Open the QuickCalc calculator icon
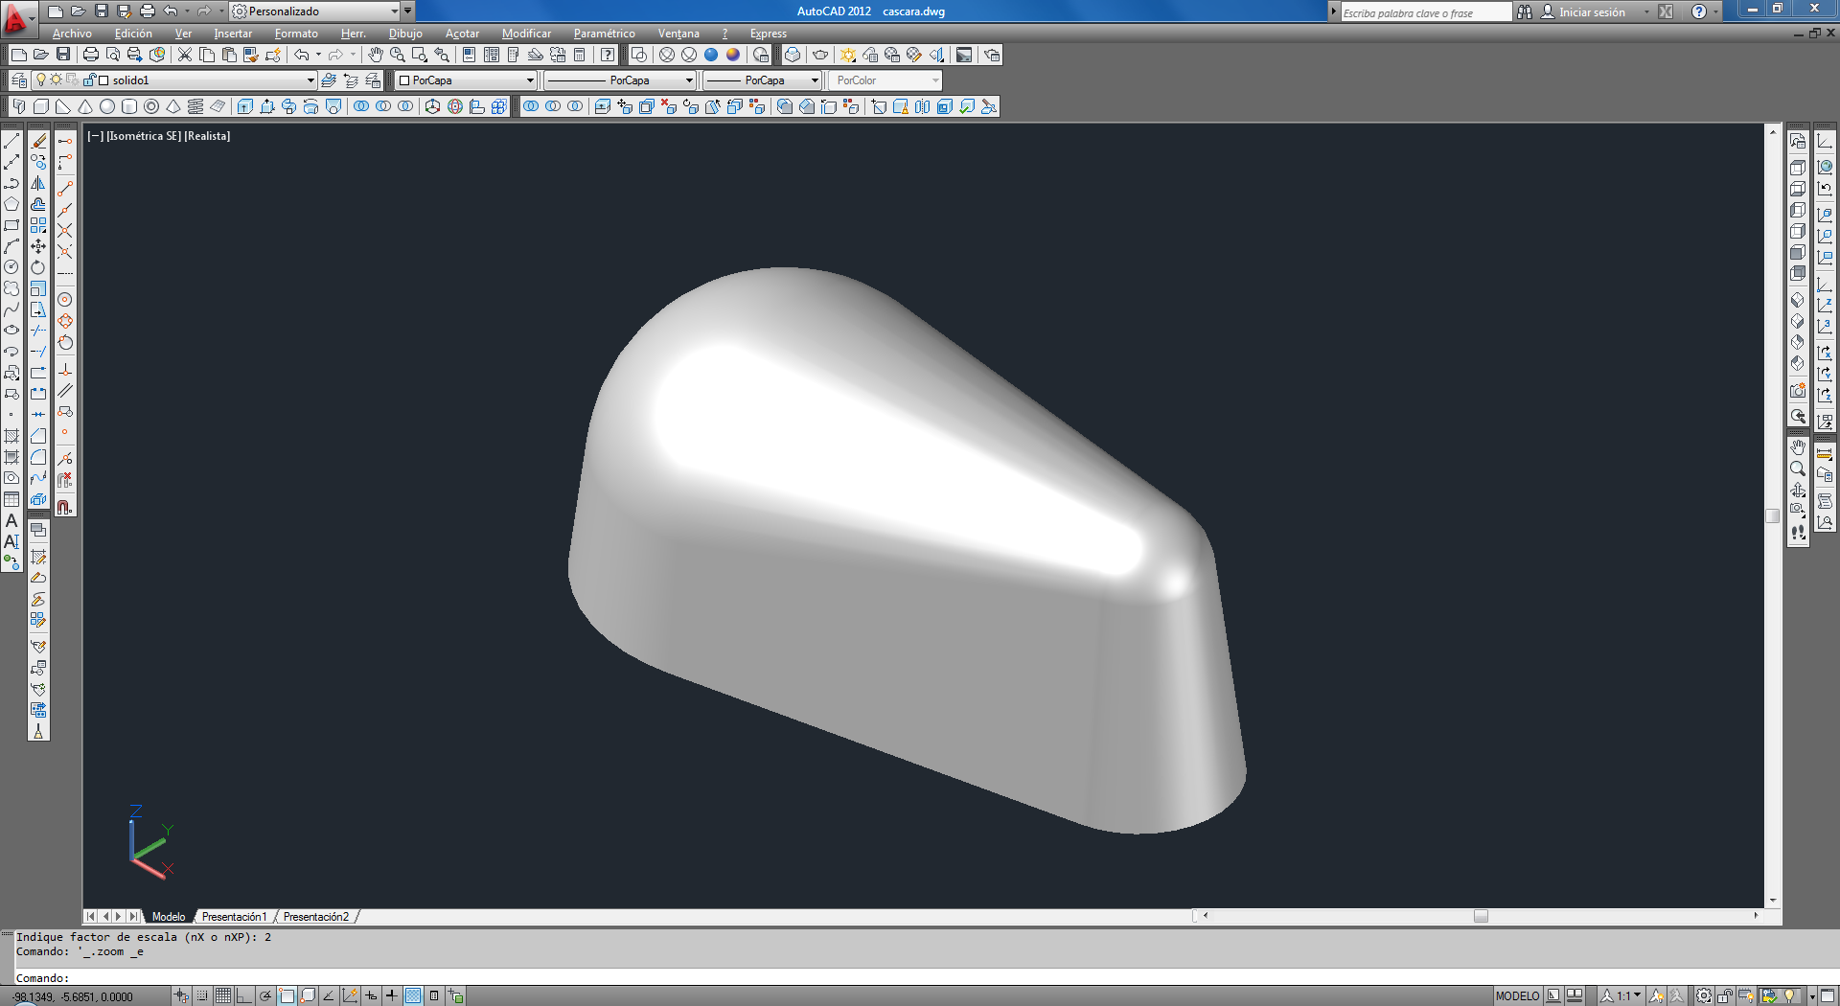1840x1006 pixels. (580, 55)
